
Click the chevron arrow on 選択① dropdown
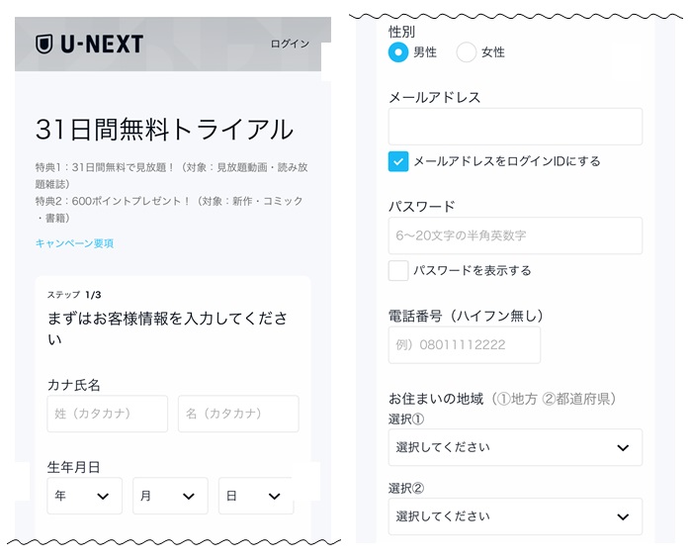[x=623, y=448]
